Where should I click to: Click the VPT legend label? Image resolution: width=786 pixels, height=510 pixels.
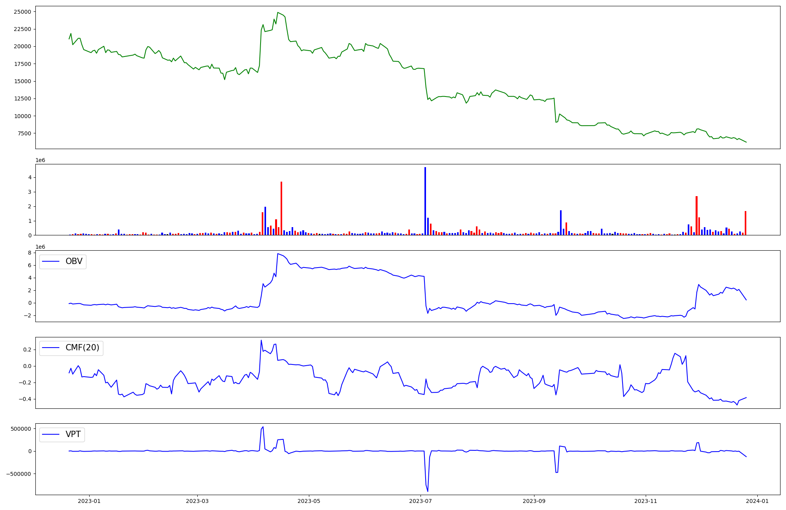pyautogui.click(x=73, y=435)
